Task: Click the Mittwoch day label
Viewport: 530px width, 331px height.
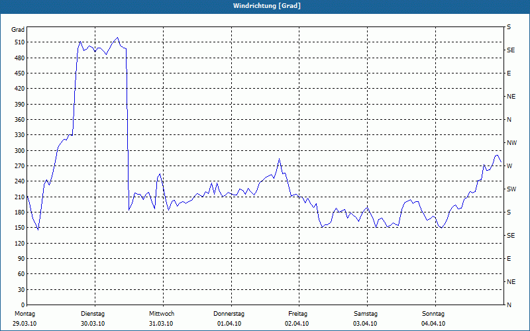Action: (x=162, y=314)
